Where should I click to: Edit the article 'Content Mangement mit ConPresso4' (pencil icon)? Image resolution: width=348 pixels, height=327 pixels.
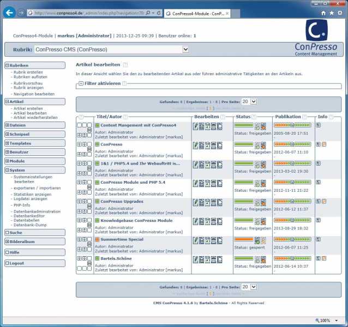click(195, 126)
